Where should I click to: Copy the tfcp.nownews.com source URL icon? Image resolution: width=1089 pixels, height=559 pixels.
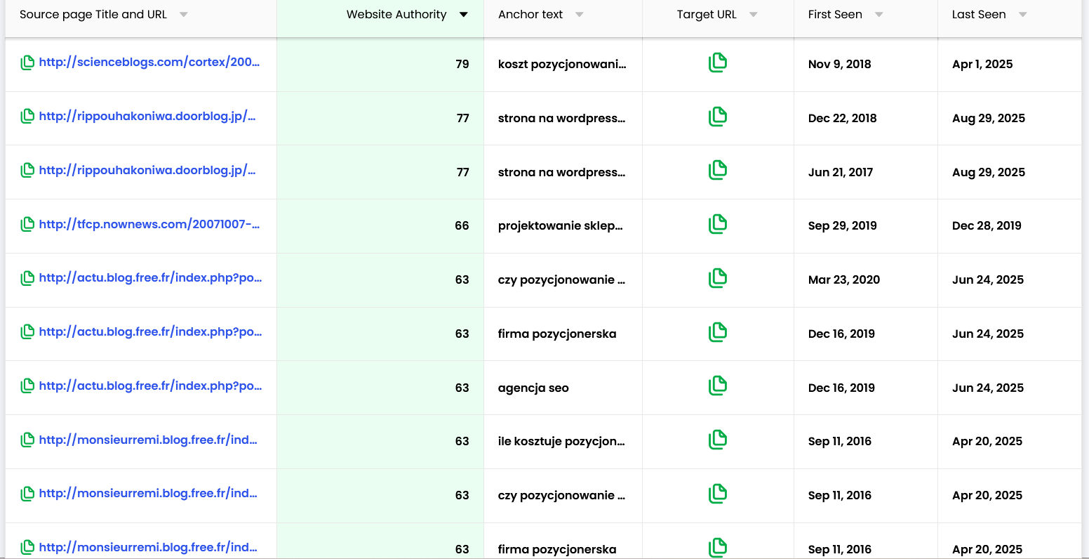click(x=27, y=225)
